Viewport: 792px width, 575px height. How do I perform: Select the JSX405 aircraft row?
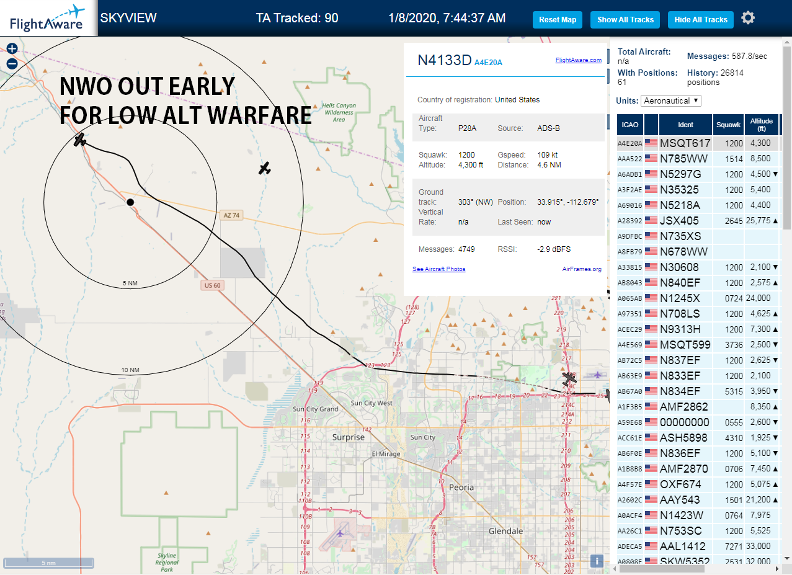[698, 221]
